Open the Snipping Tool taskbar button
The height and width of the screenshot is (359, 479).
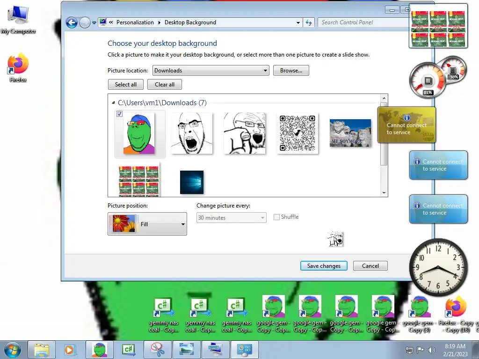pyautogui.click(x=158, y=350)
